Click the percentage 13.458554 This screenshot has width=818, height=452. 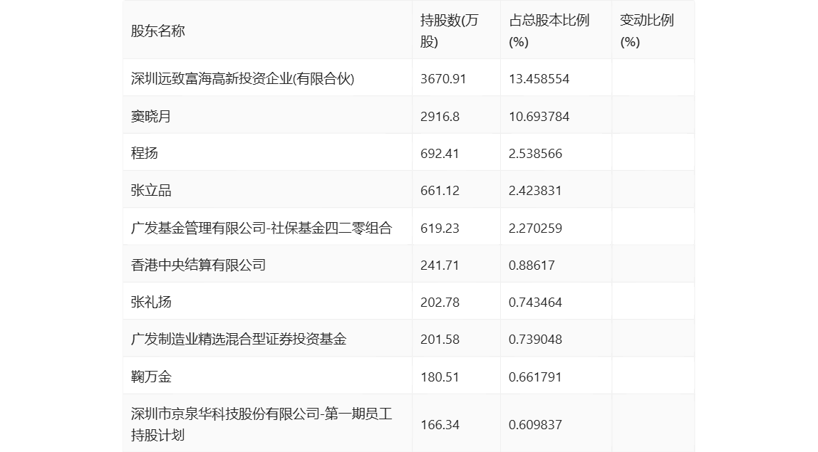tap(539, 79)
